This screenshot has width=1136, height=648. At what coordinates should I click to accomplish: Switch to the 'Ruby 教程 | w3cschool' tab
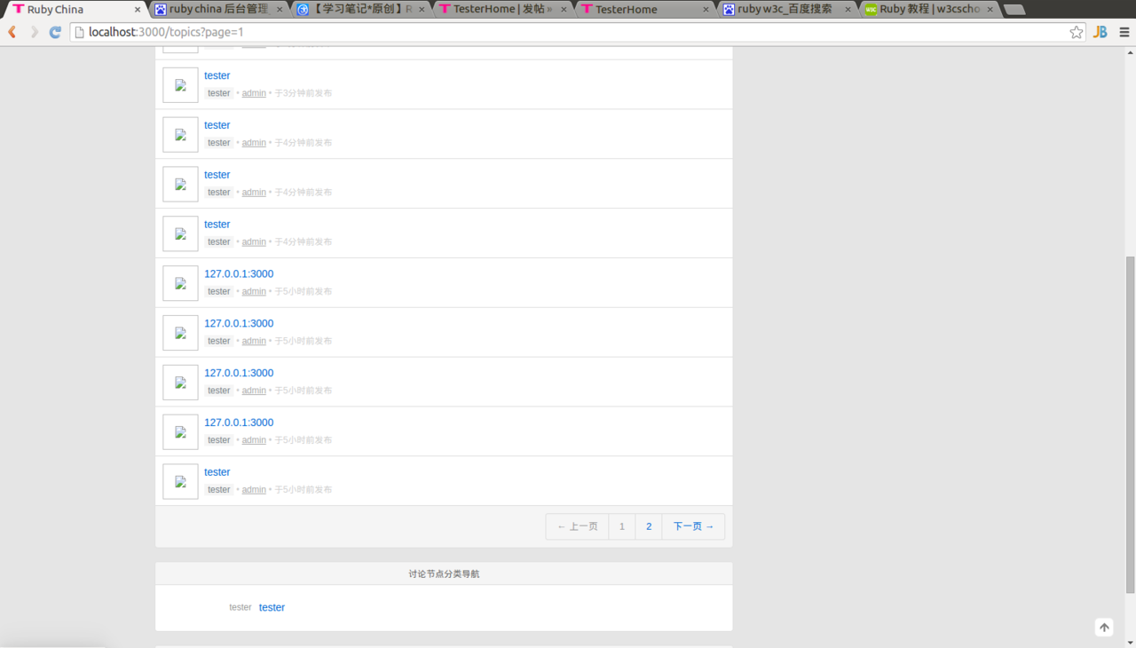[928, 10]
